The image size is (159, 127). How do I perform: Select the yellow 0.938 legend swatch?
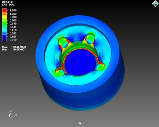point(4,17)
